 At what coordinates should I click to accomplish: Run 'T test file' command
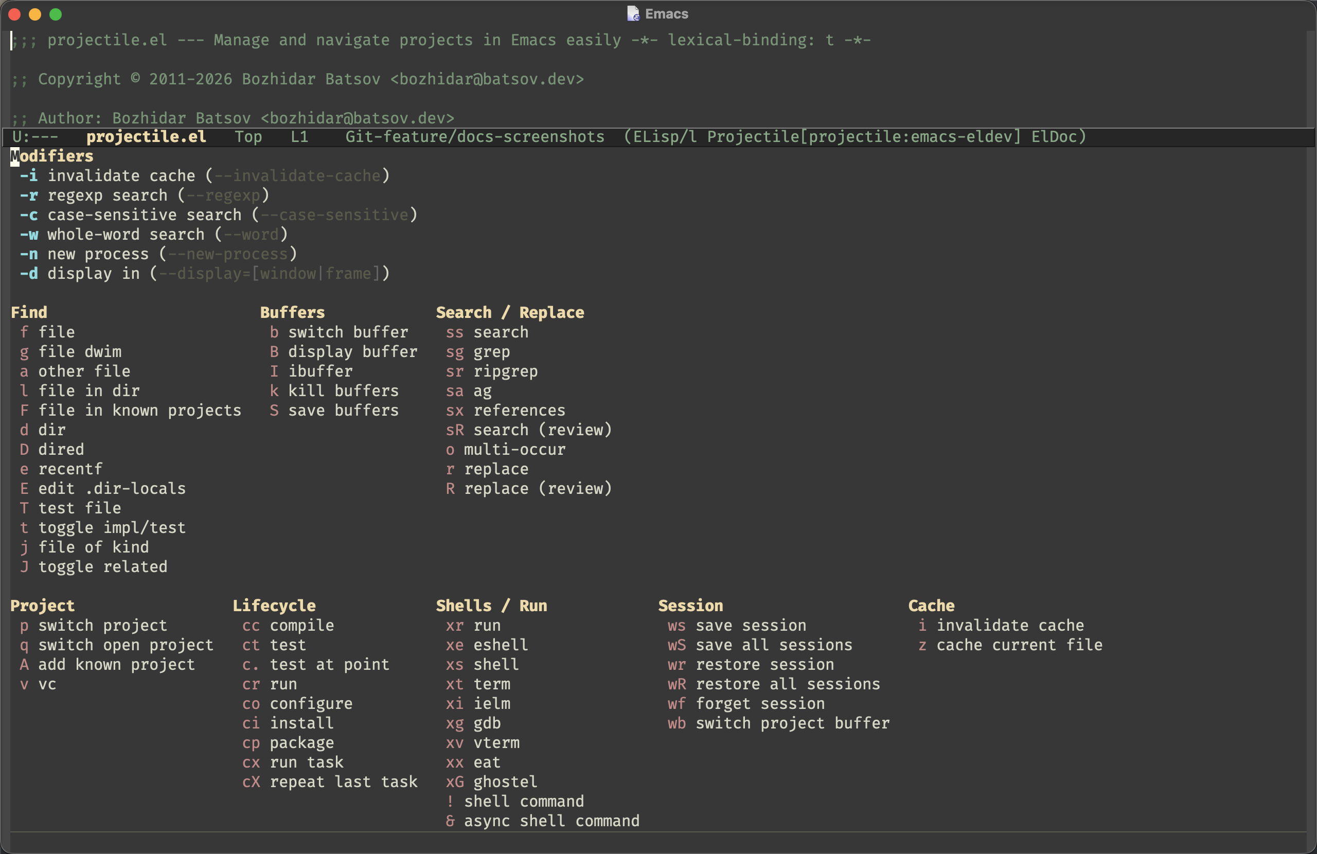(x=71, y=508)
